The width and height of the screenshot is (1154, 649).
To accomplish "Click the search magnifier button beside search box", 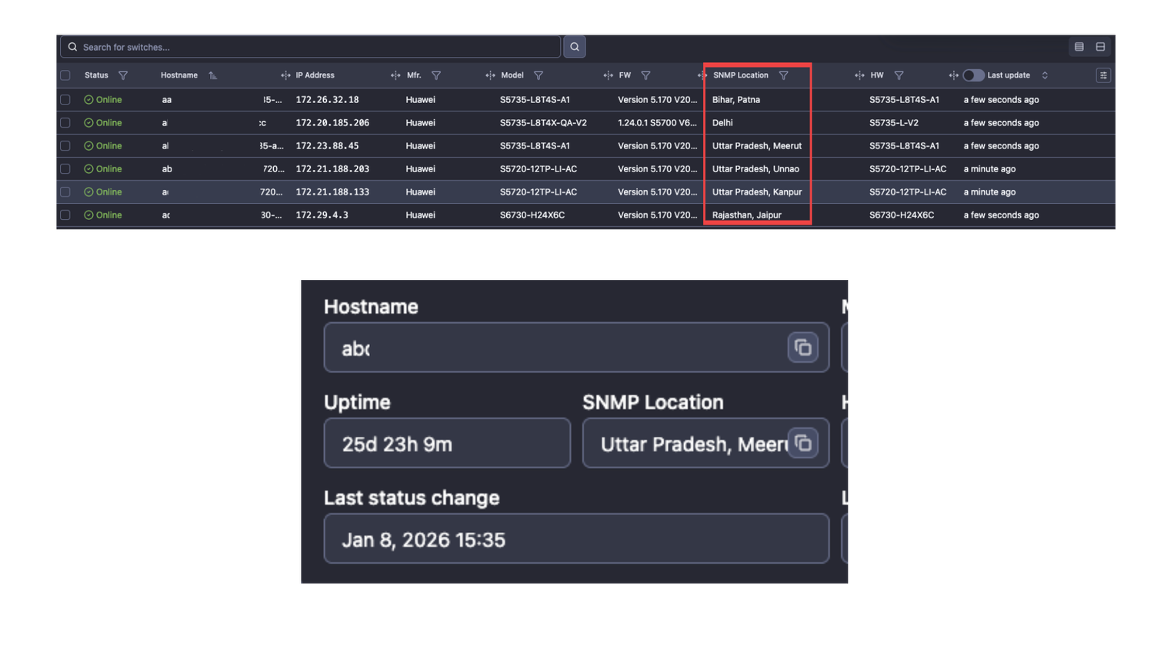I will pos(575,47).
